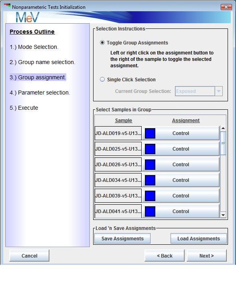Click blue color square on JD-ALD034 row
Screen dimensions: 236x282
pos(150,180)
